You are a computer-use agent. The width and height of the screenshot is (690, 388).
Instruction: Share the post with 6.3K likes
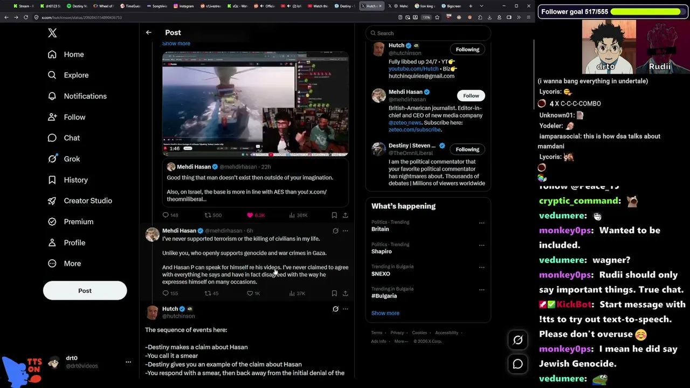346,215
